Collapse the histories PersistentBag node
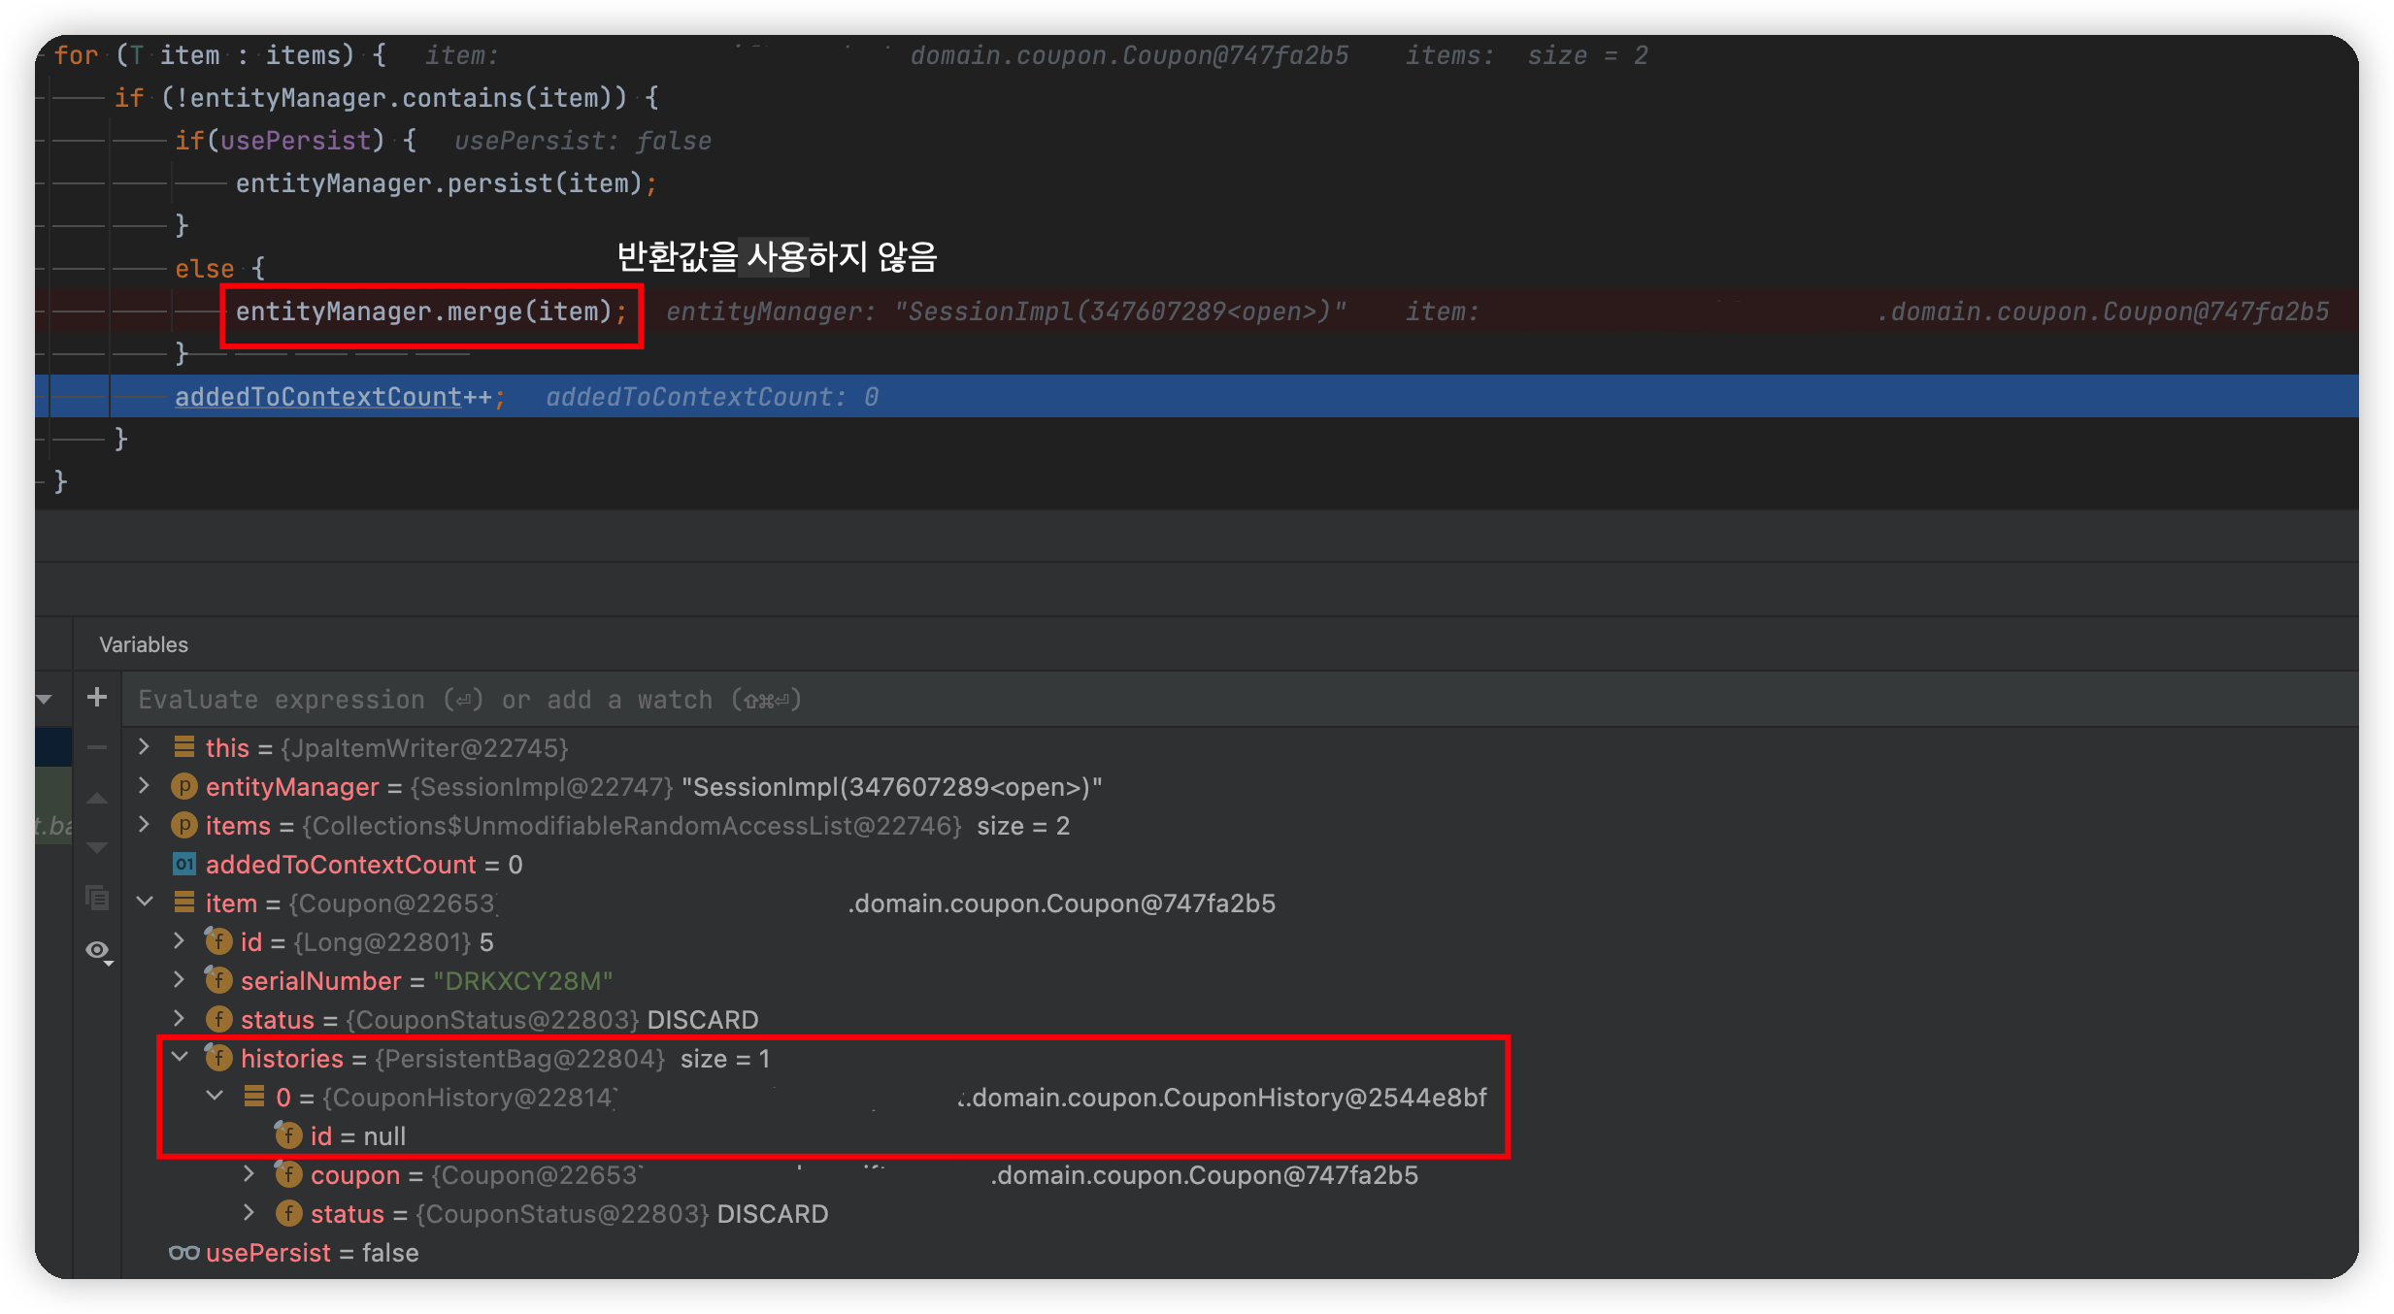The height and width of the screenshot is (1314, 2394). tap(180, 1057)
